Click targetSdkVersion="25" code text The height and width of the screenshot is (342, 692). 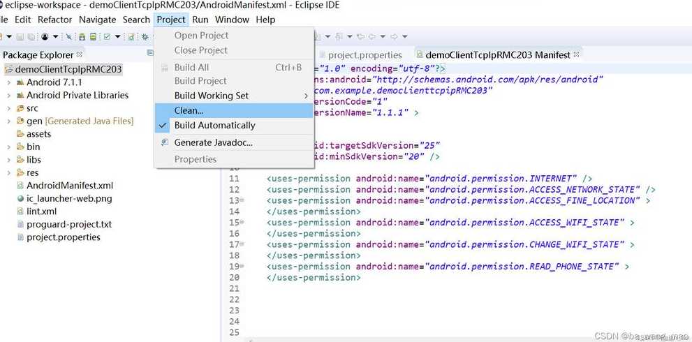point(377,145)
